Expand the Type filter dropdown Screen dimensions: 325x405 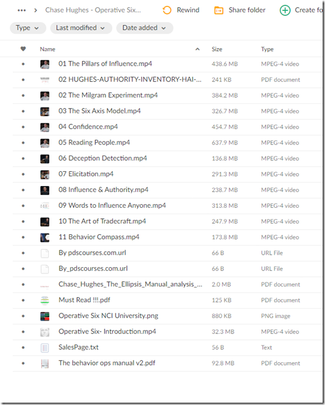tap(28, 28)
